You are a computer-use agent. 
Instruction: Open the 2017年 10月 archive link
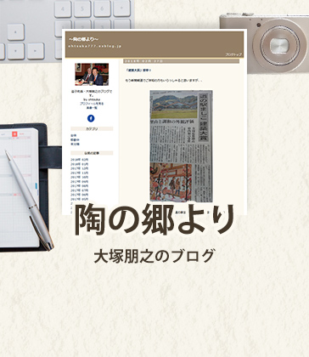point(80,177)
